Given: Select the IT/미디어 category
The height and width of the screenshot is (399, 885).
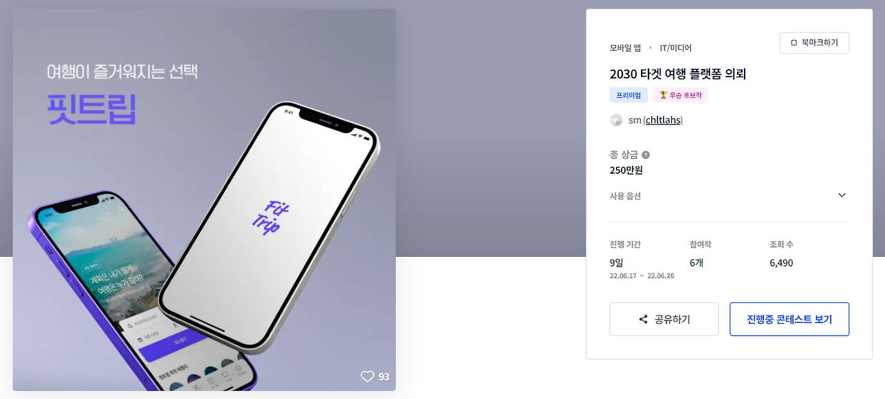Looking at the screenshot, I should coord(676,48).
